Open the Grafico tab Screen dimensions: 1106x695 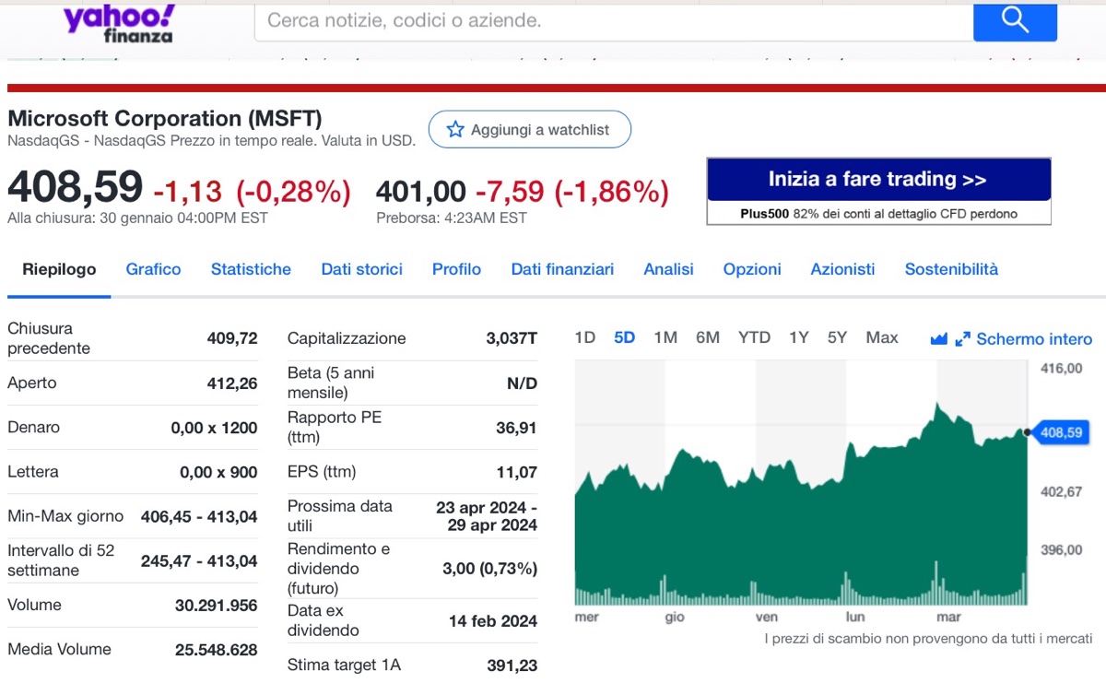(x=153, y=269)
